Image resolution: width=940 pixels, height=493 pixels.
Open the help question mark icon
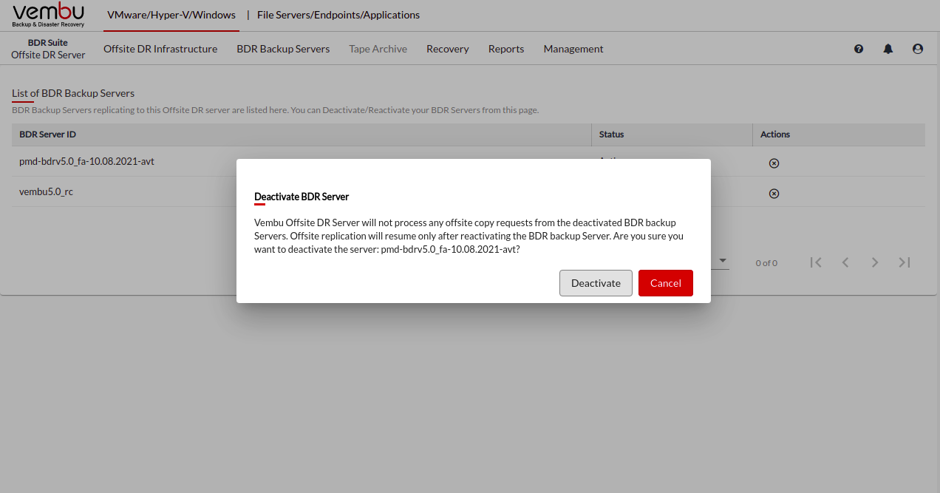pos(859,49)
